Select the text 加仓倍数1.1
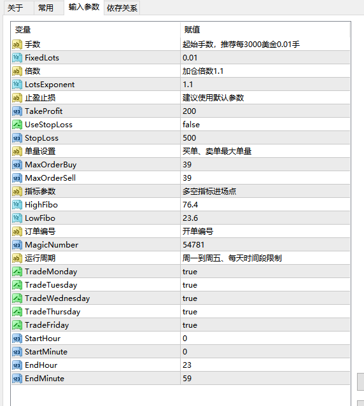364x406 pixels. click(203, 71)
